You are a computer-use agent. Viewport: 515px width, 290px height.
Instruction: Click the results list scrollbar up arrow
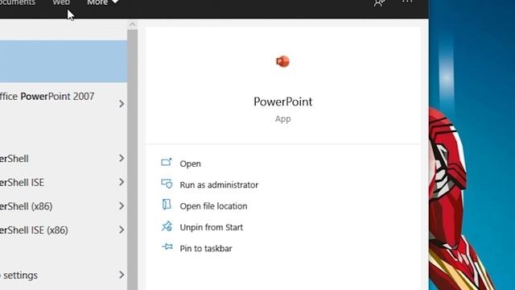(132, 24)
